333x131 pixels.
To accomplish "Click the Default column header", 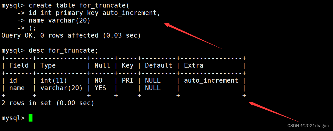I will (x=158, y=66).
